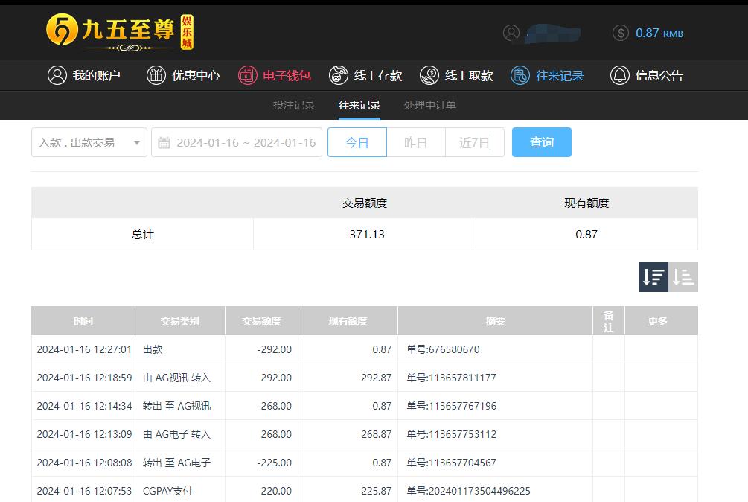Switch to the 投注记录 tab

294,105
